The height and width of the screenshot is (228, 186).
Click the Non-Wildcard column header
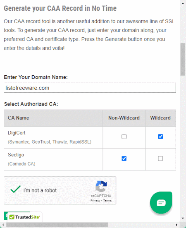coord(124,118)
